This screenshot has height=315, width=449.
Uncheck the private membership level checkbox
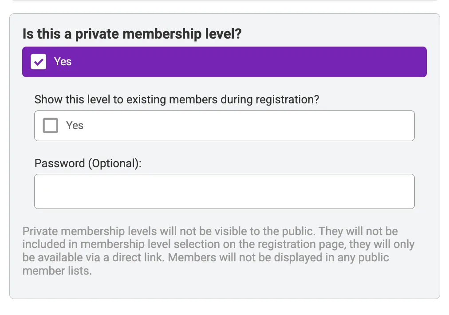[x=39, y=62]
